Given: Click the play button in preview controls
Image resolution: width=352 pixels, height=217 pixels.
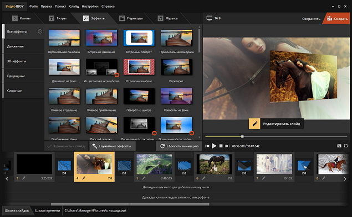Looking at the screenshot, I should 214,146.
